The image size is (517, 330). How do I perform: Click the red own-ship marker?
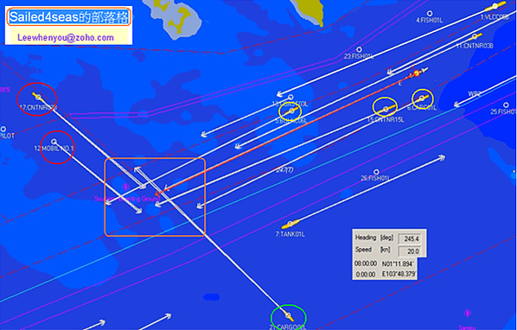(416, 73)
